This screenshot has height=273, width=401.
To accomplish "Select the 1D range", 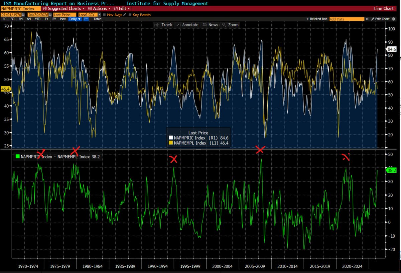I will point(5,19).
